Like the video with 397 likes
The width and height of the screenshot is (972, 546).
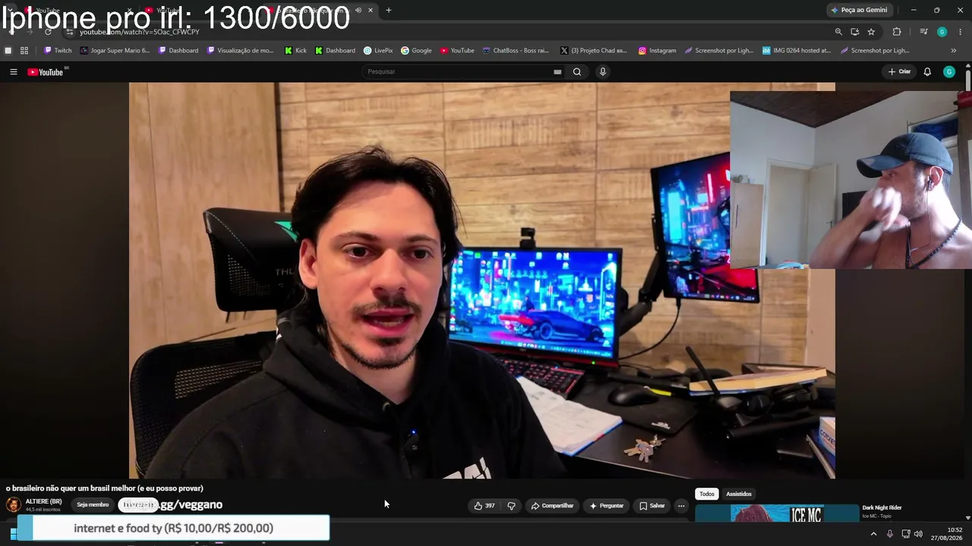point(484,506)
